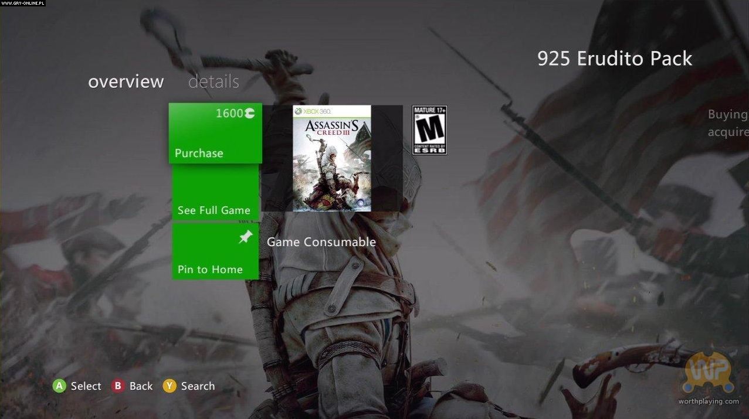Select the Purchase tile

(x=215, y=134)
